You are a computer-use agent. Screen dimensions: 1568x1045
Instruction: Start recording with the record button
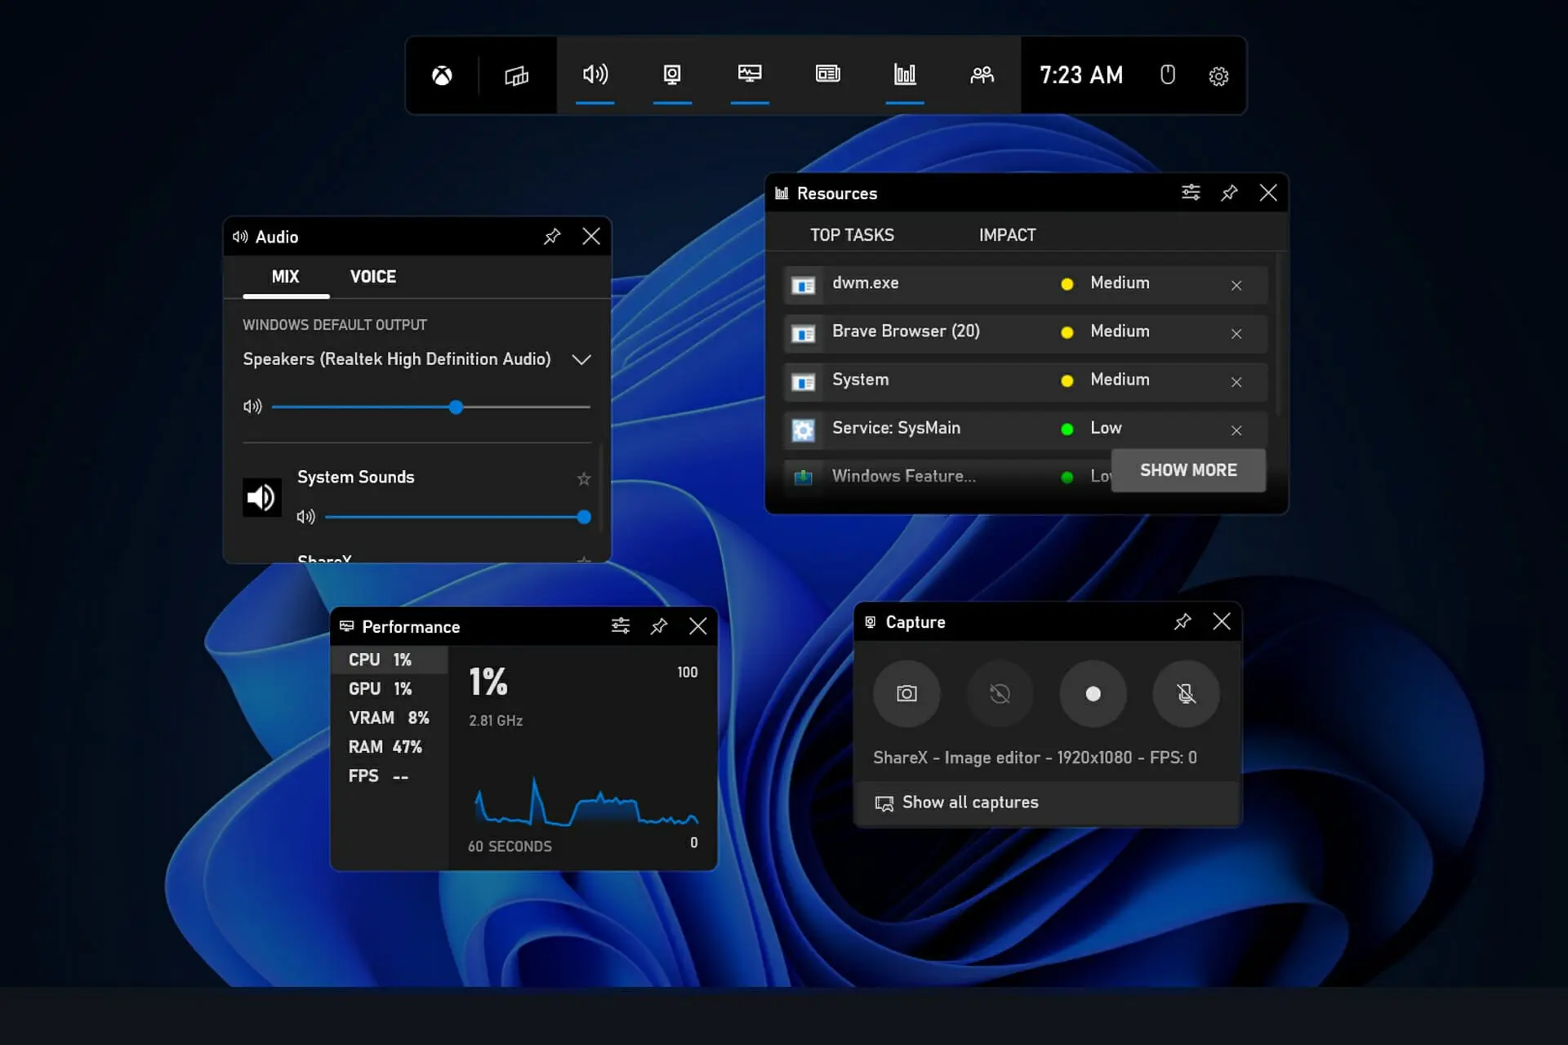(1093, 694)
